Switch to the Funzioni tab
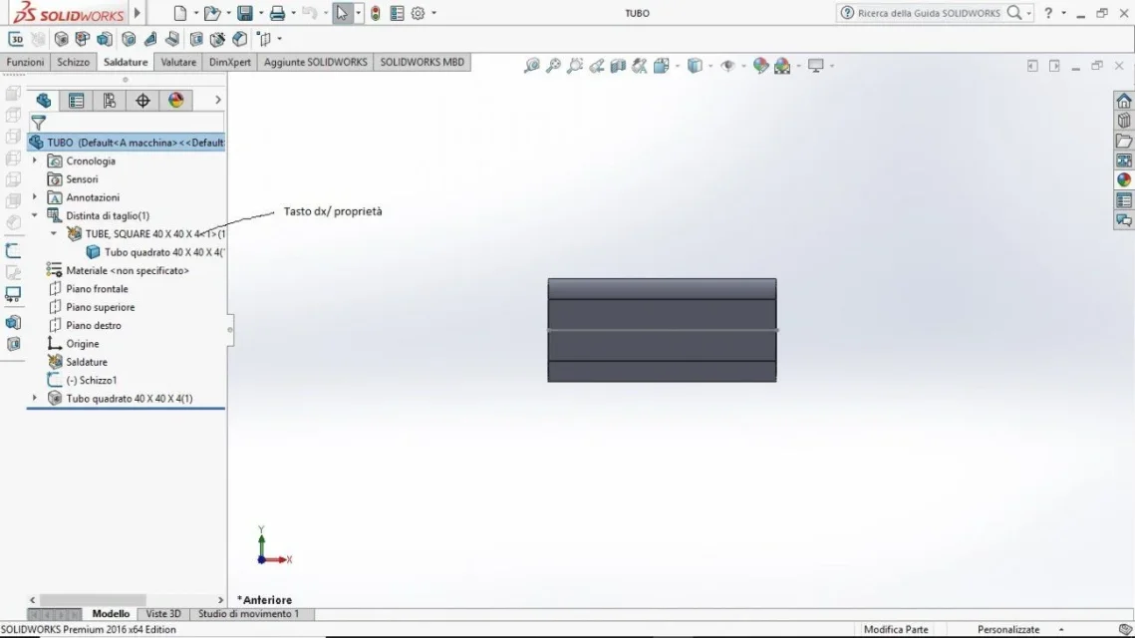 (x=25, y=62)
